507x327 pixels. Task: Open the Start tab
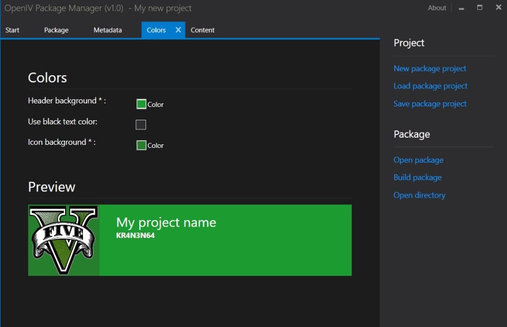point(12,30)
